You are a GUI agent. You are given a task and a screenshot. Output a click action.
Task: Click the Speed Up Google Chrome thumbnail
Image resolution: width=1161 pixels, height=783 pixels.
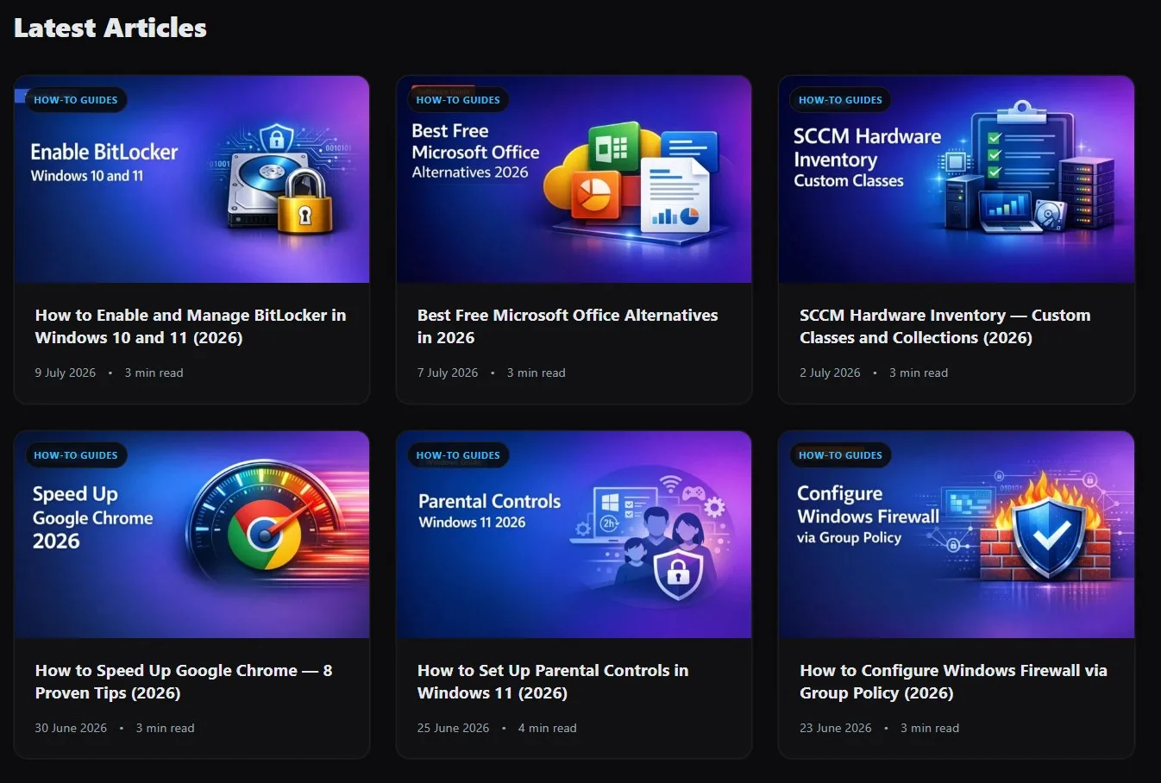[191, 535]
